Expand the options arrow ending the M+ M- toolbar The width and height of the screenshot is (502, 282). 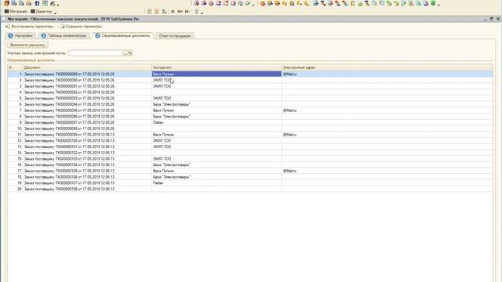pyautogui.click(x=202, y=13)
